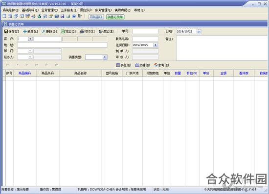Image resolution: width=269 pixels, height=194 pixels.
Task: Open the 热键(H) hotkeys list
Action: [142, 65]
